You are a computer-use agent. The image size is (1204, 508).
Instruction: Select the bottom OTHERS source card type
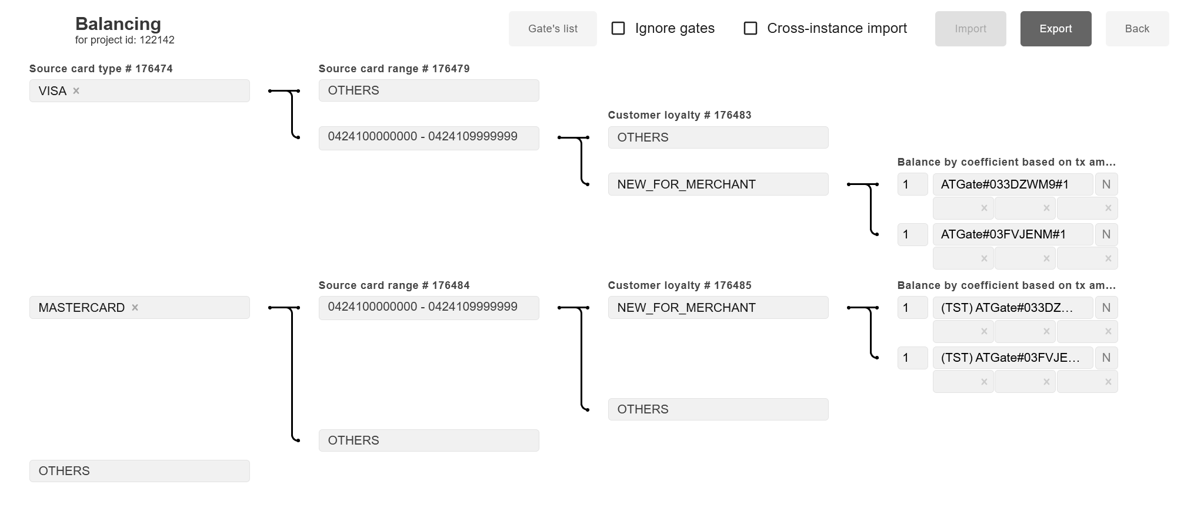139,471
